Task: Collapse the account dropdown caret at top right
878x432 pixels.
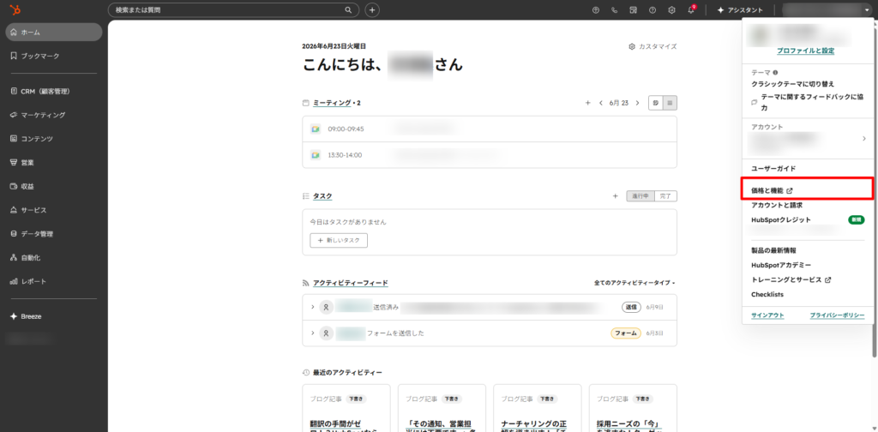Action: tap(867, 10)
